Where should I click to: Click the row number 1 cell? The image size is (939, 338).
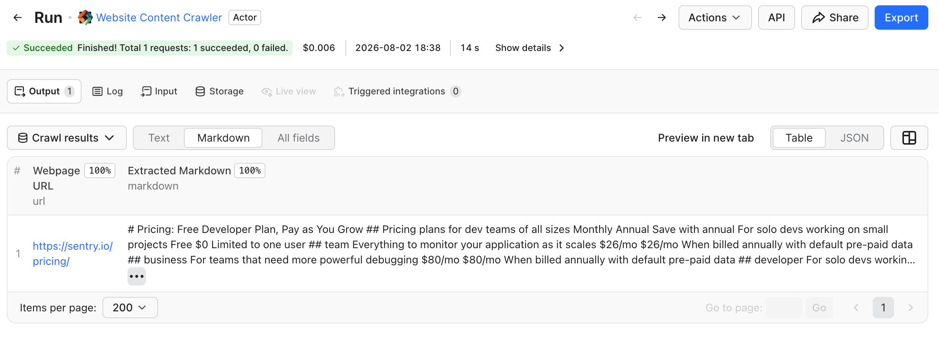pyautogui.click(x=18, y=253)
